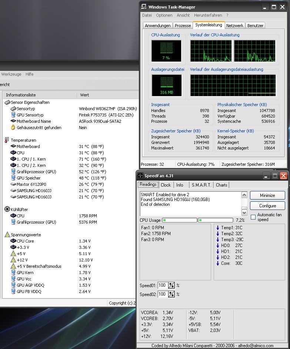The image size is (290, 349).
Task: Click the log box scroll-up arrow in SpeedFan
Action: click(244, 195)
